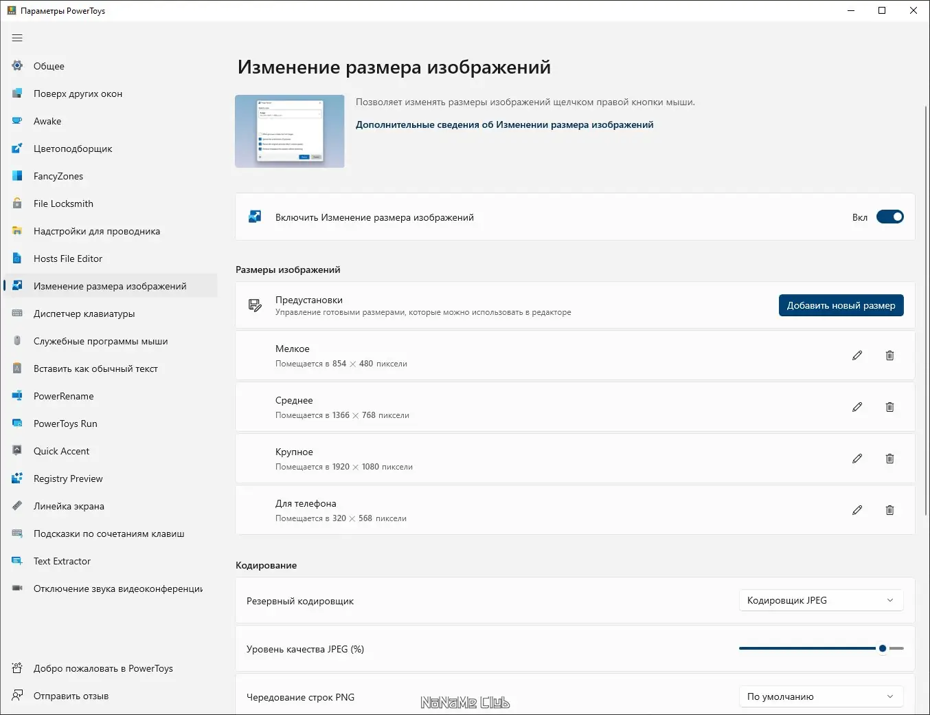The image size is (930, 715).
Task: Click the FancyZones sidebar icon
Action: tap(17, 176)
